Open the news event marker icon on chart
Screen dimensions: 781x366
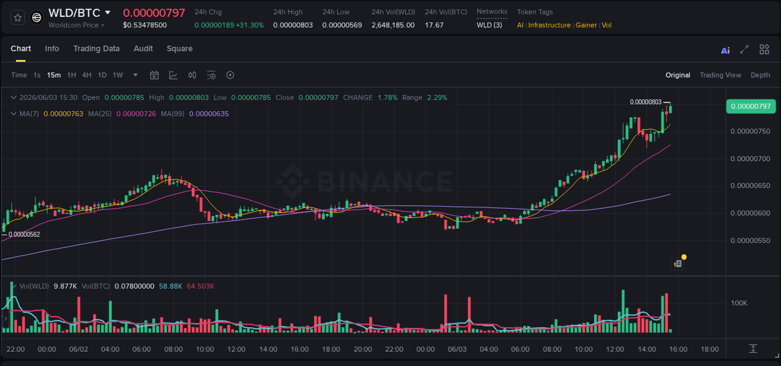[x=678, y=264]
